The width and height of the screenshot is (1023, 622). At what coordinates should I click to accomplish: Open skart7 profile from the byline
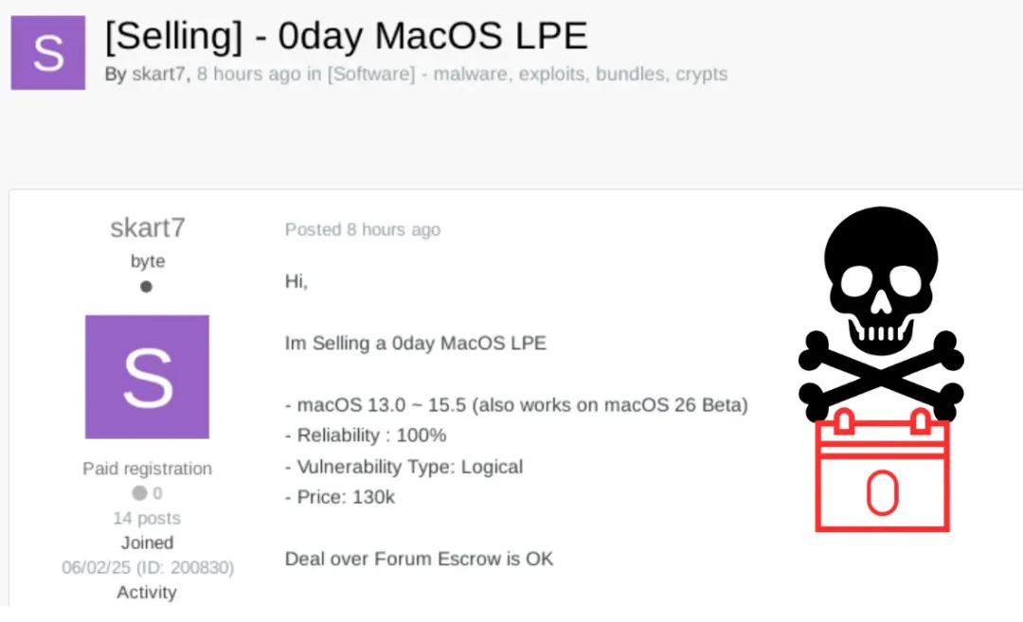[x=158, y=74]
